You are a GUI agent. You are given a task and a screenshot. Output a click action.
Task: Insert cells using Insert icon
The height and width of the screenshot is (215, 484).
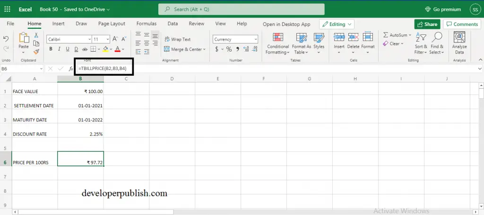[339, 37]
